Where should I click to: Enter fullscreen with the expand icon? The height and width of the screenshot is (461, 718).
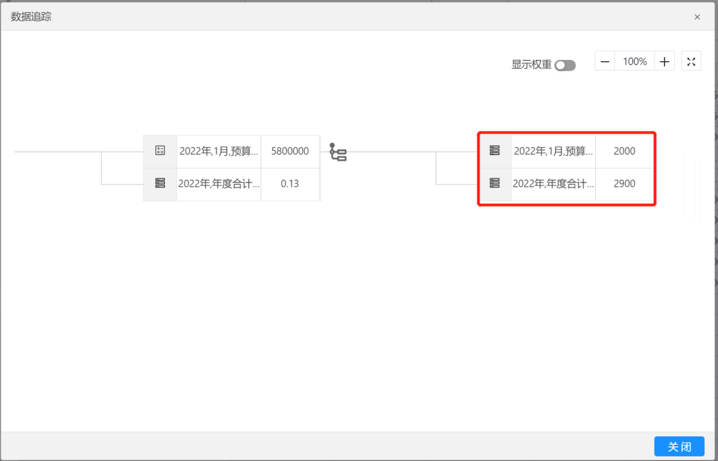tap(691, 62)
